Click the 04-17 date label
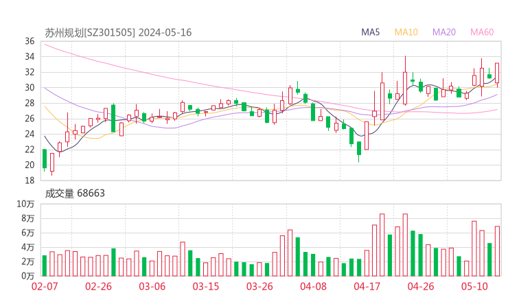 coord(367,286)
